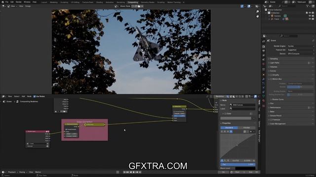Open the Tool properties tab icon

pyautogui.click(x=263, y=41)
